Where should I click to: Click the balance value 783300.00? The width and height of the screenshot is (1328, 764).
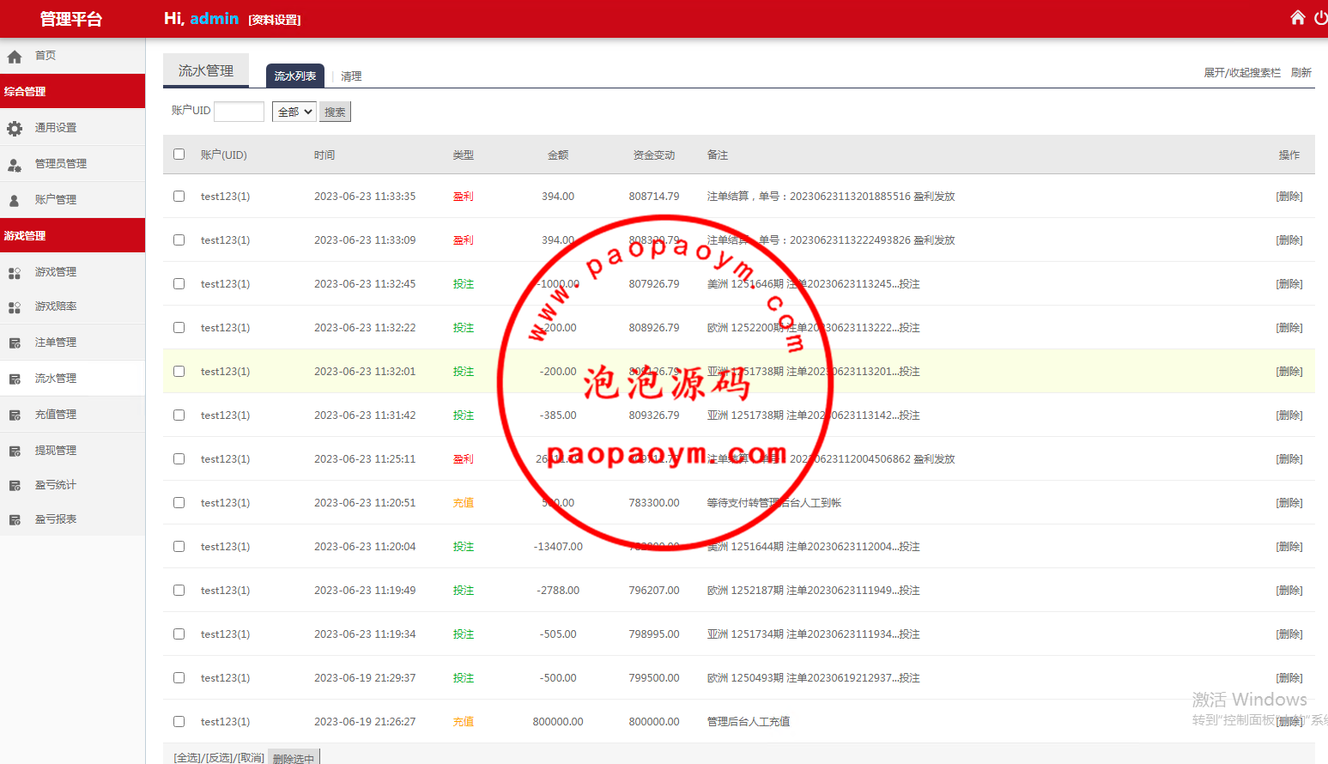(654, 503)
